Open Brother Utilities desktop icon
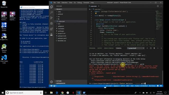 [4, 27]
